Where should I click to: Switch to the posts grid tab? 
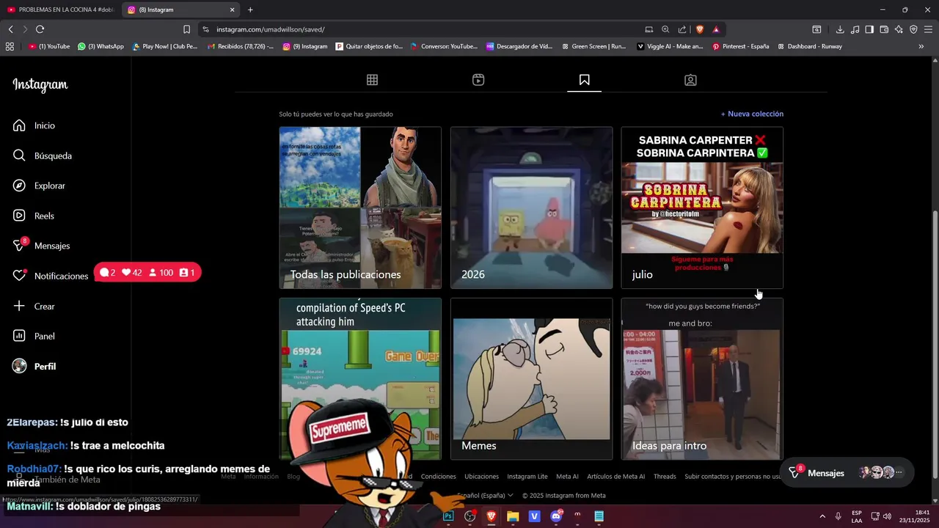pos(372,80)
